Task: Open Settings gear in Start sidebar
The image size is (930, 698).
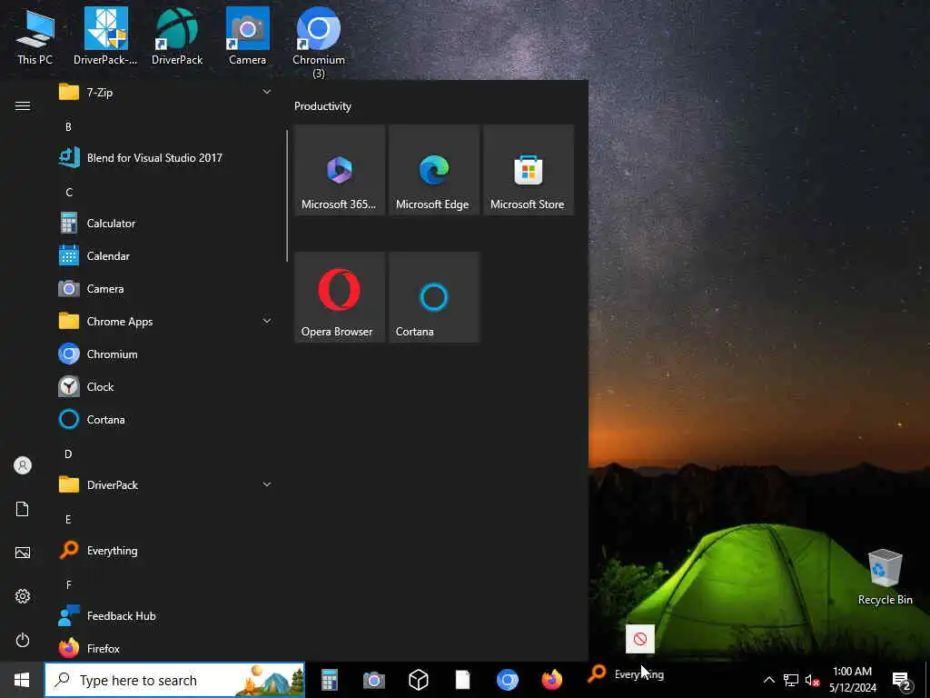Action: [x=23, y=596]
